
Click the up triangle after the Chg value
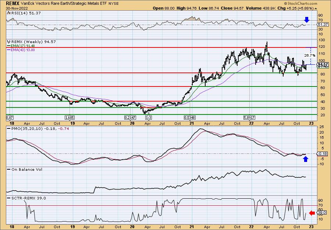(316, 8)
